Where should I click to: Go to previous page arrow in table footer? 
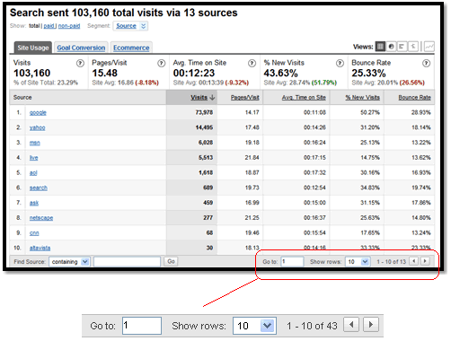(x=414, y=261)
